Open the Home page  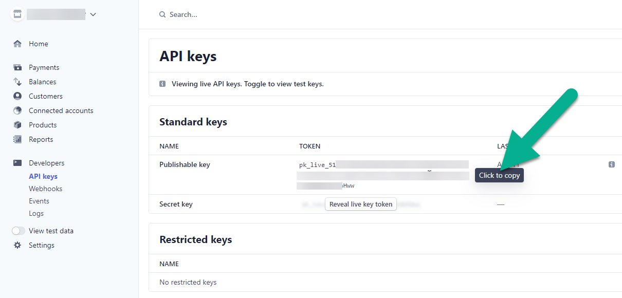click(x=39, y=44)
